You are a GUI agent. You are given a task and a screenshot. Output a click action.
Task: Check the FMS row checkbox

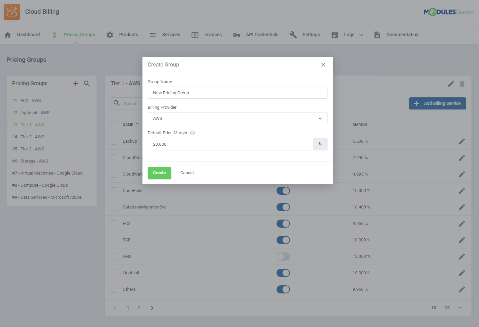[114, 256]
